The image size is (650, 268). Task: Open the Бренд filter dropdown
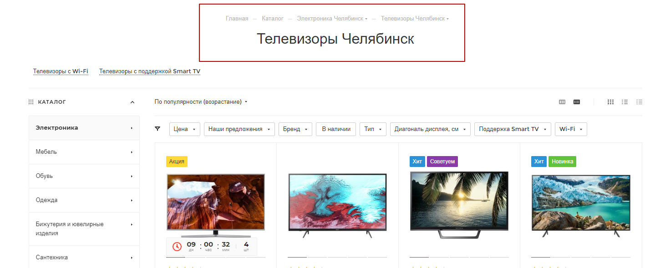click(x=295, y=129)
